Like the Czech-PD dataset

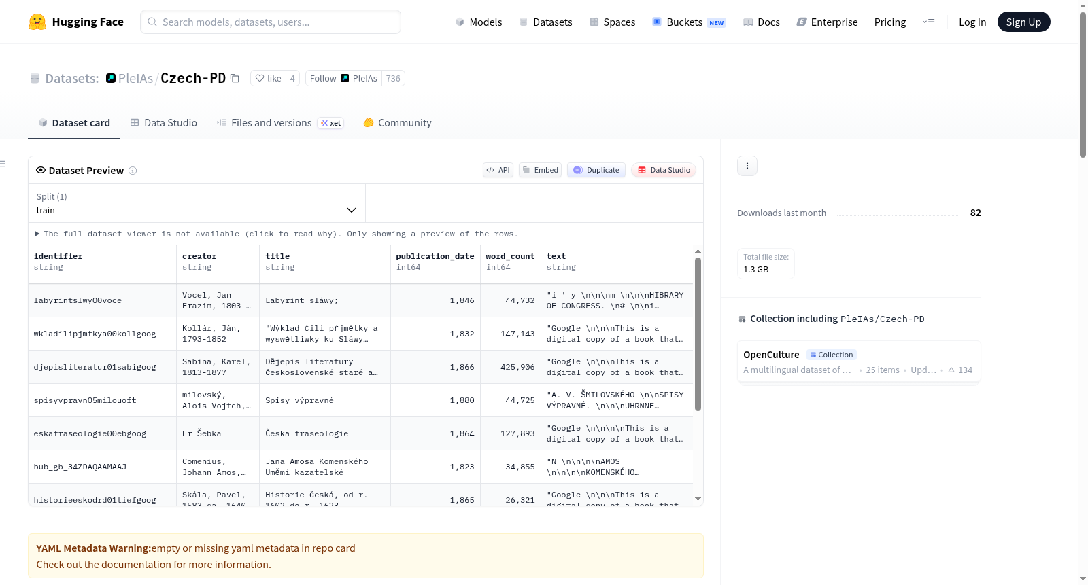tap(268, 78)
